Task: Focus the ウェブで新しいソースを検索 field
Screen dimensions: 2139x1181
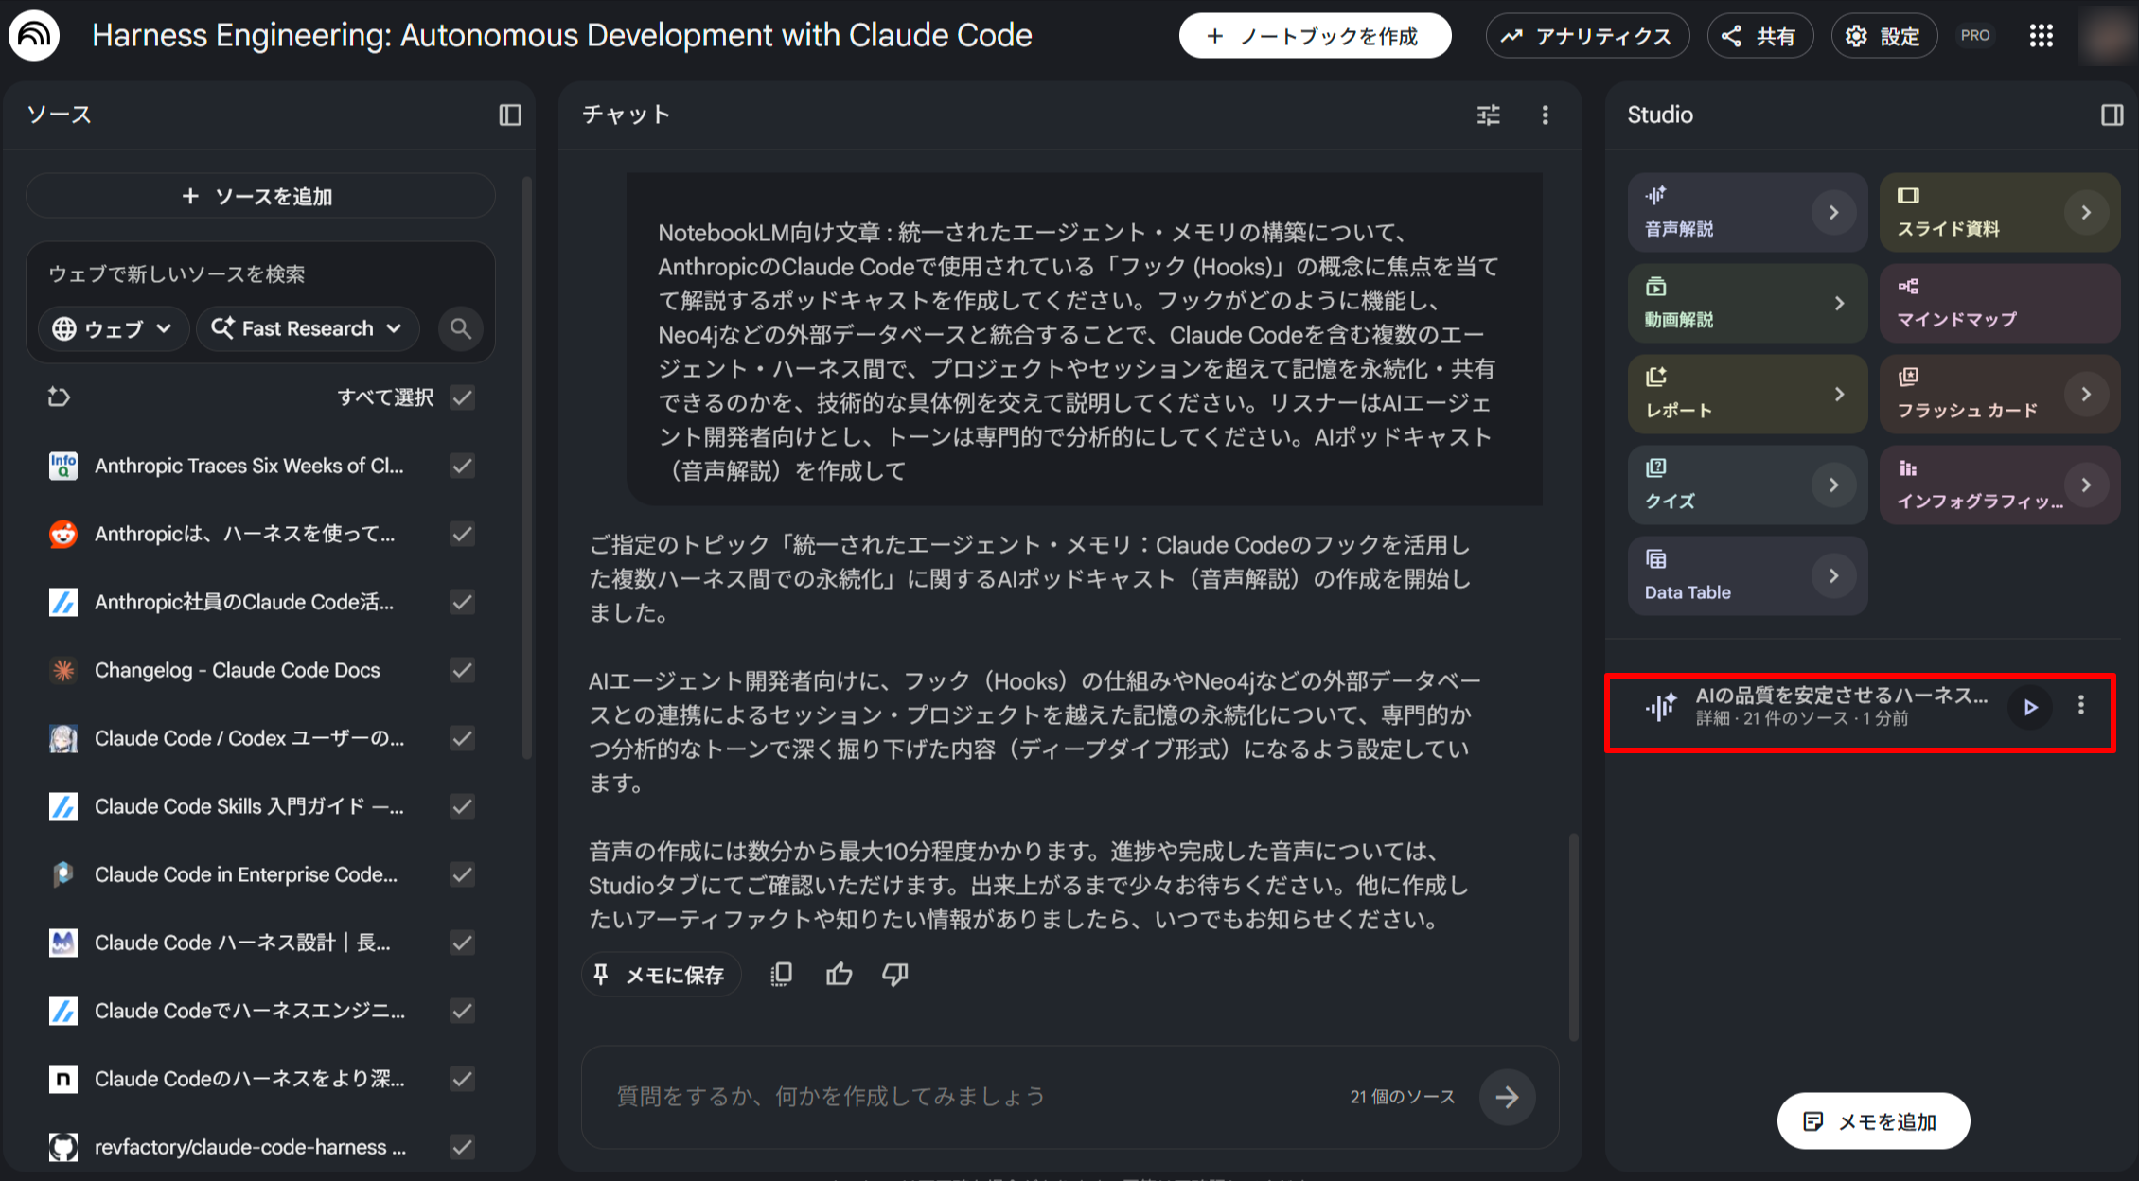Action: pyautogui.click(x=260, y=274)
